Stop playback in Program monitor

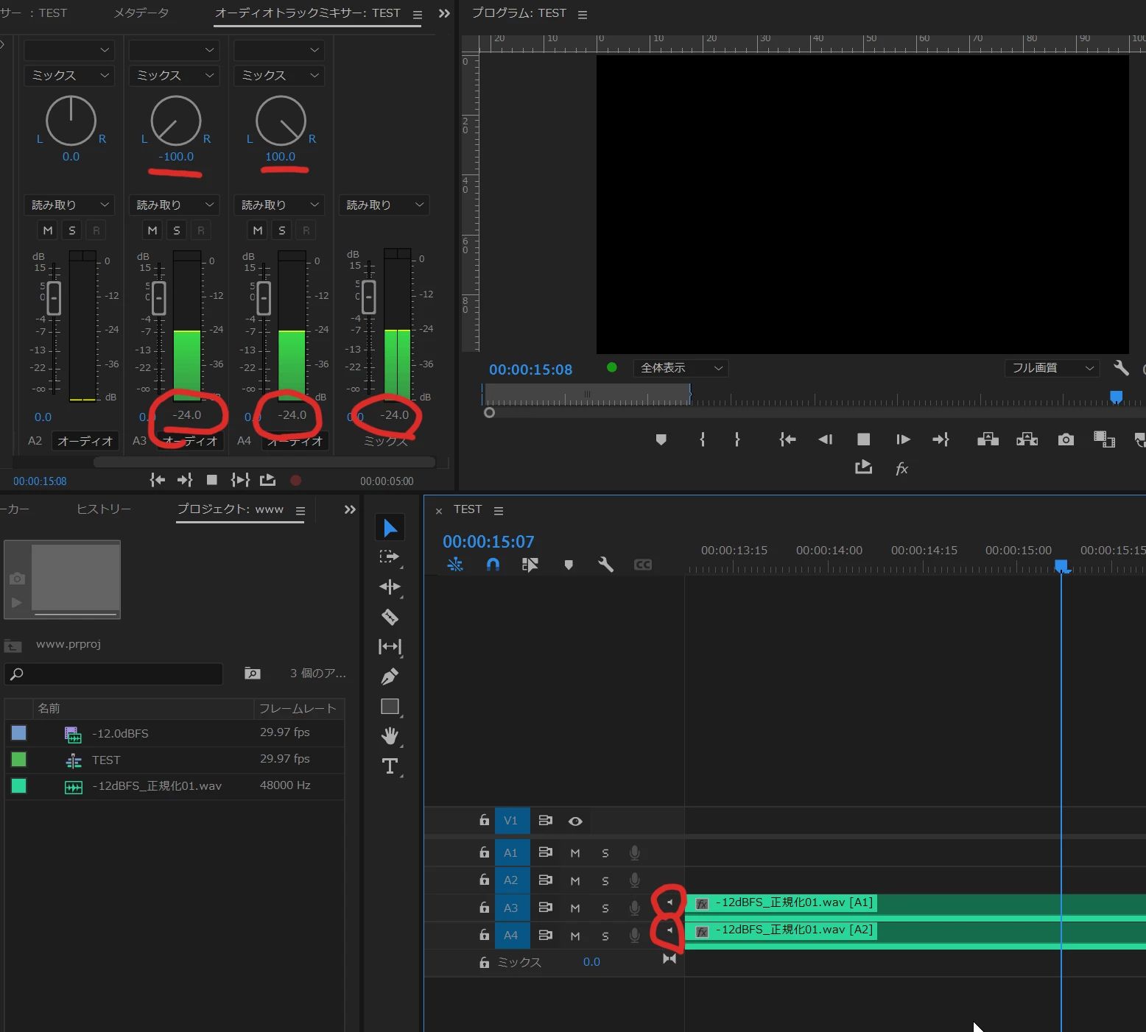click(x=864, y=439)
